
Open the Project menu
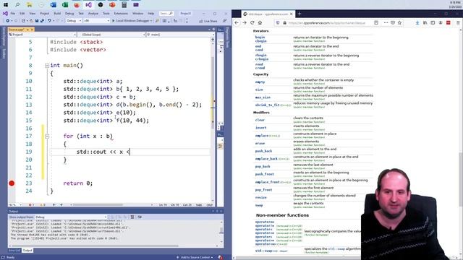click(x=45, y=14)
